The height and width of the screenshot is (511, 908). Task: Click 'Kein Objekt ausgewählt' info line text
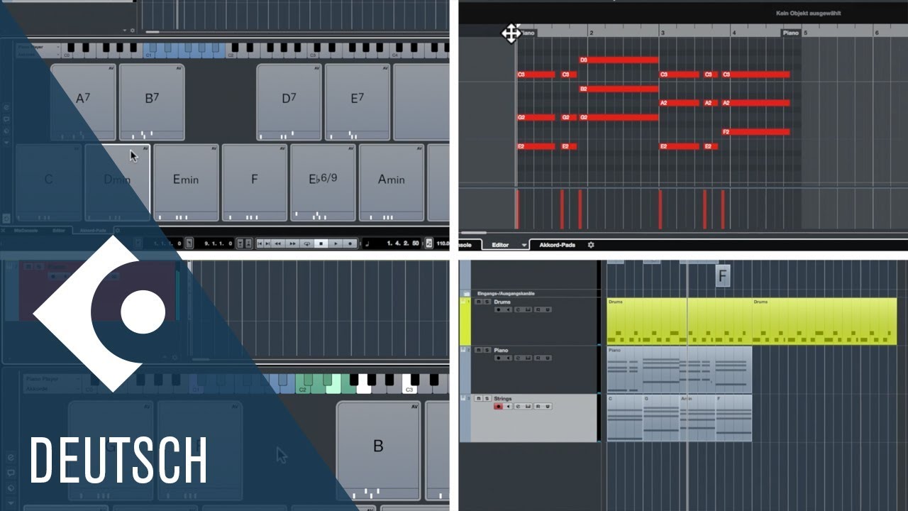(x=809, y=13)
